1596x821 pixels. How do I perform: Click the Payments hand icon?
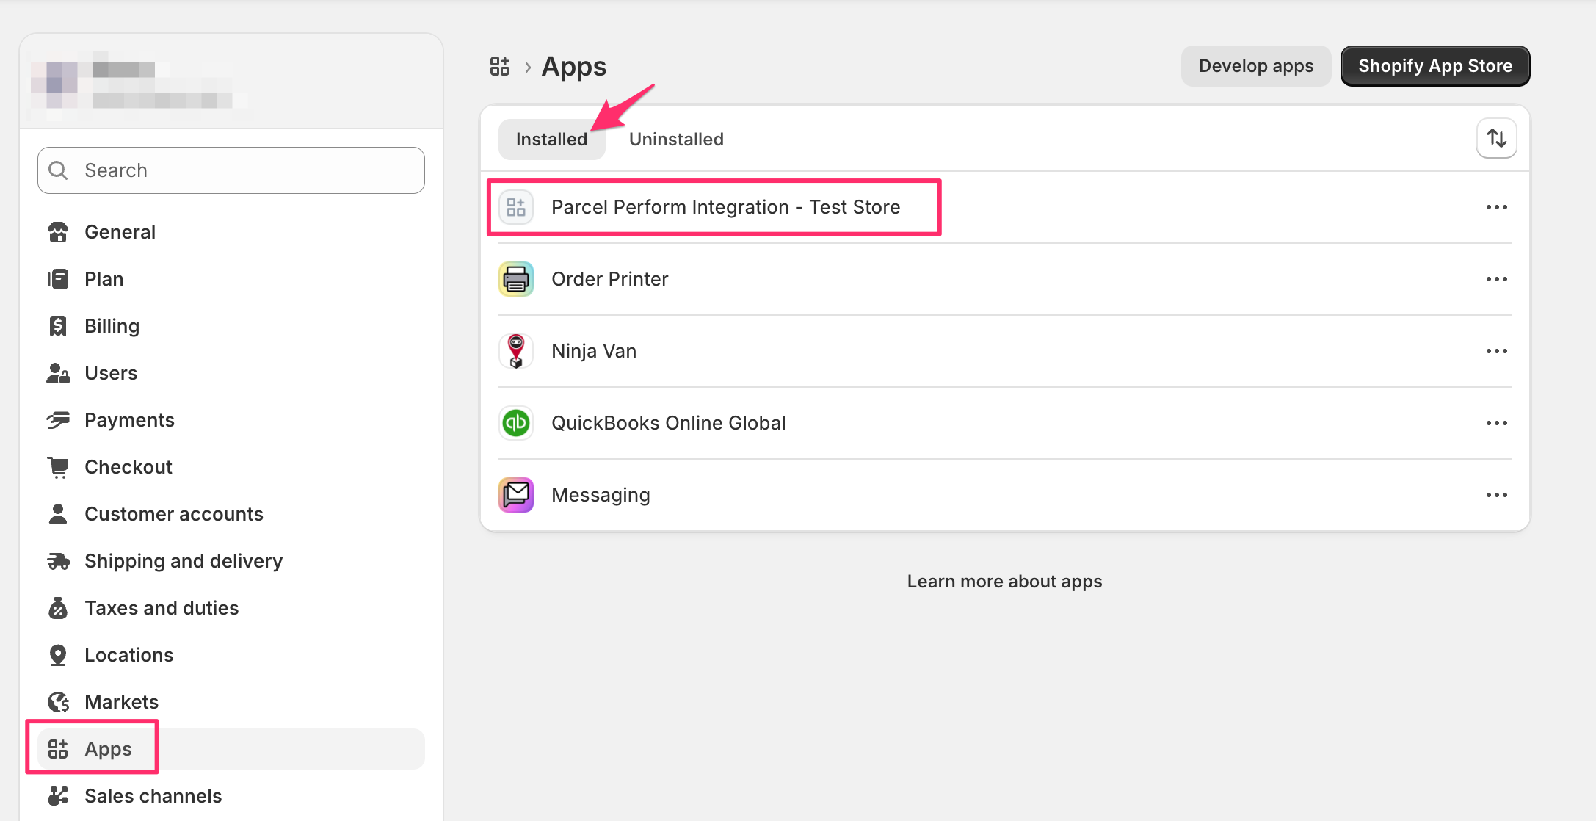[58, 420]
